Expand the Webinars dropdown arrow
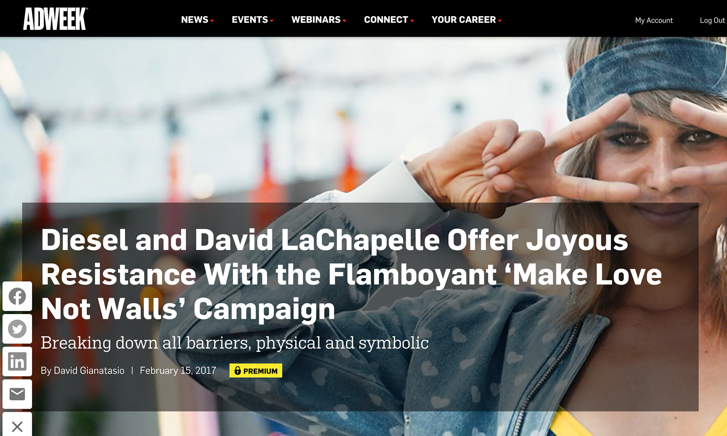727x436 pixels. click(x=345, y=21)
